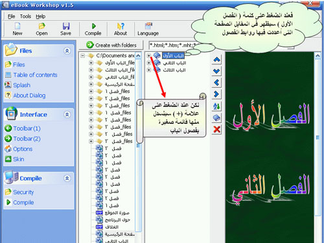Collapse the Compile panel section
Viewport: 324px width, 243px height.
coord(67,178)
